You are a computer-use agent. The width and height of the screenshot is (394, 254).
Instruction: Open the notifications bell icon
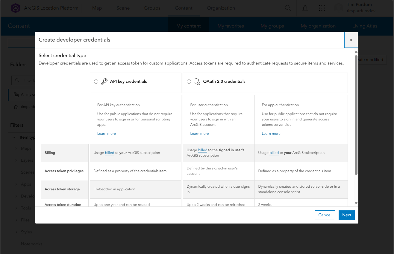point(305,8)
